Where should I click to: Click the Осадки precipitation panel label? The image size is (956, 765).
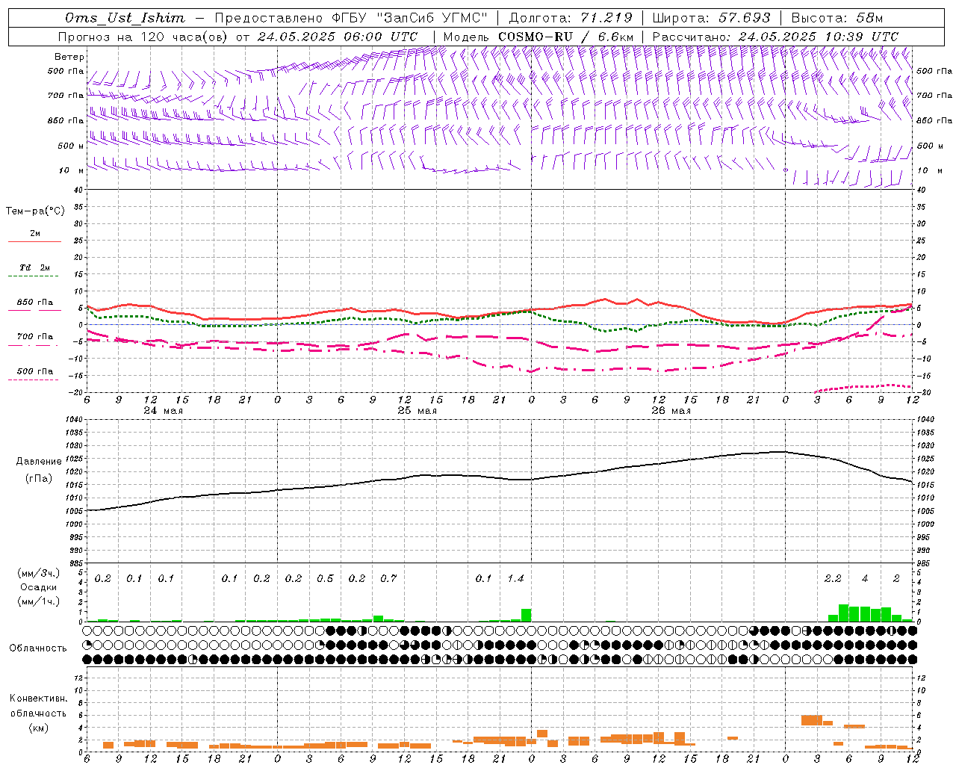point(39,587)
